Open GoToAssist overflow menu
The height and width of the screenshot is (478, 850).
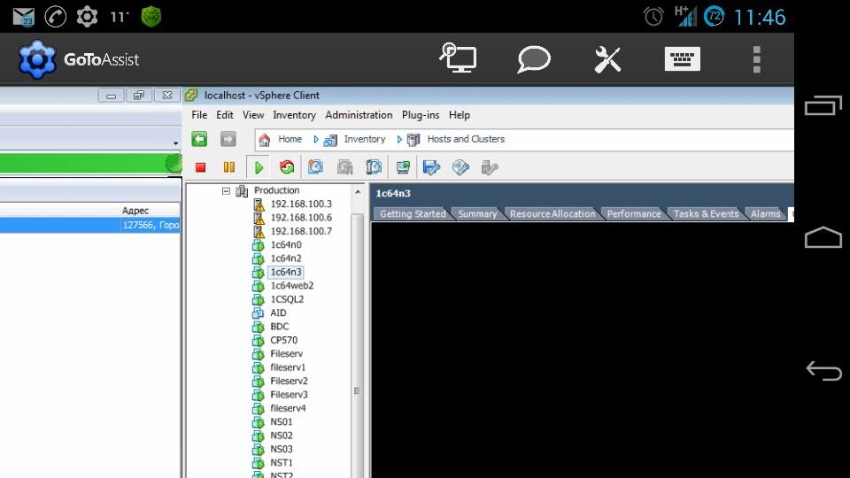[x=757, y=59]
